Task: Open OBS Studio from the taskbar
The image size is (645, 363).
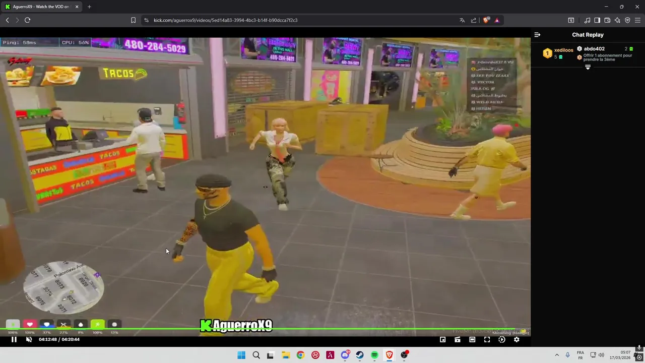Action: coord(404,355)
